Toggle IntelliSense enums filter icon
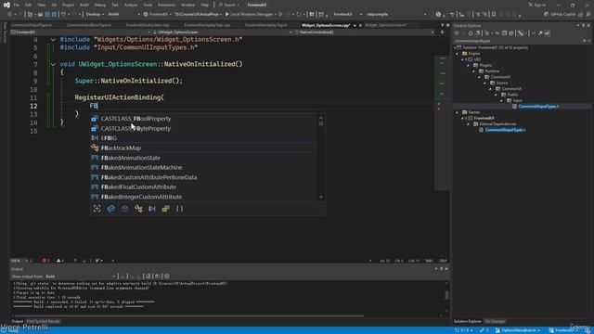The height and width of the screenshot is (334, 594). tap(165, 209)
